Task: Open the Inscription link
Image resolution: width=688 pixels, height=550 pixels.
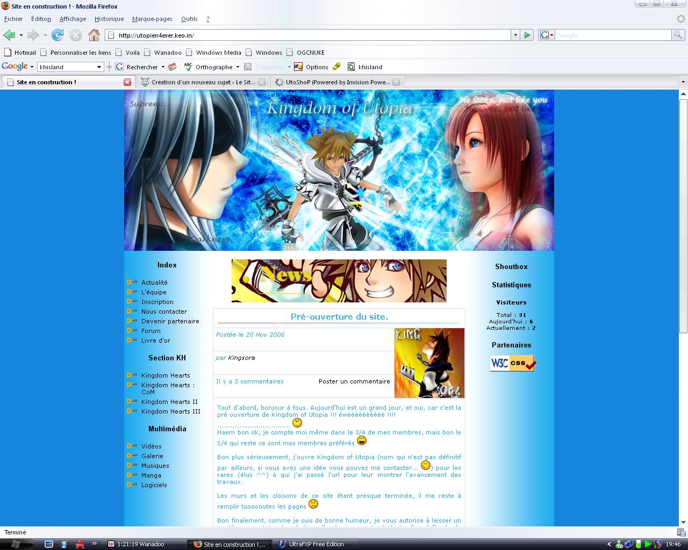Action: 157,302
